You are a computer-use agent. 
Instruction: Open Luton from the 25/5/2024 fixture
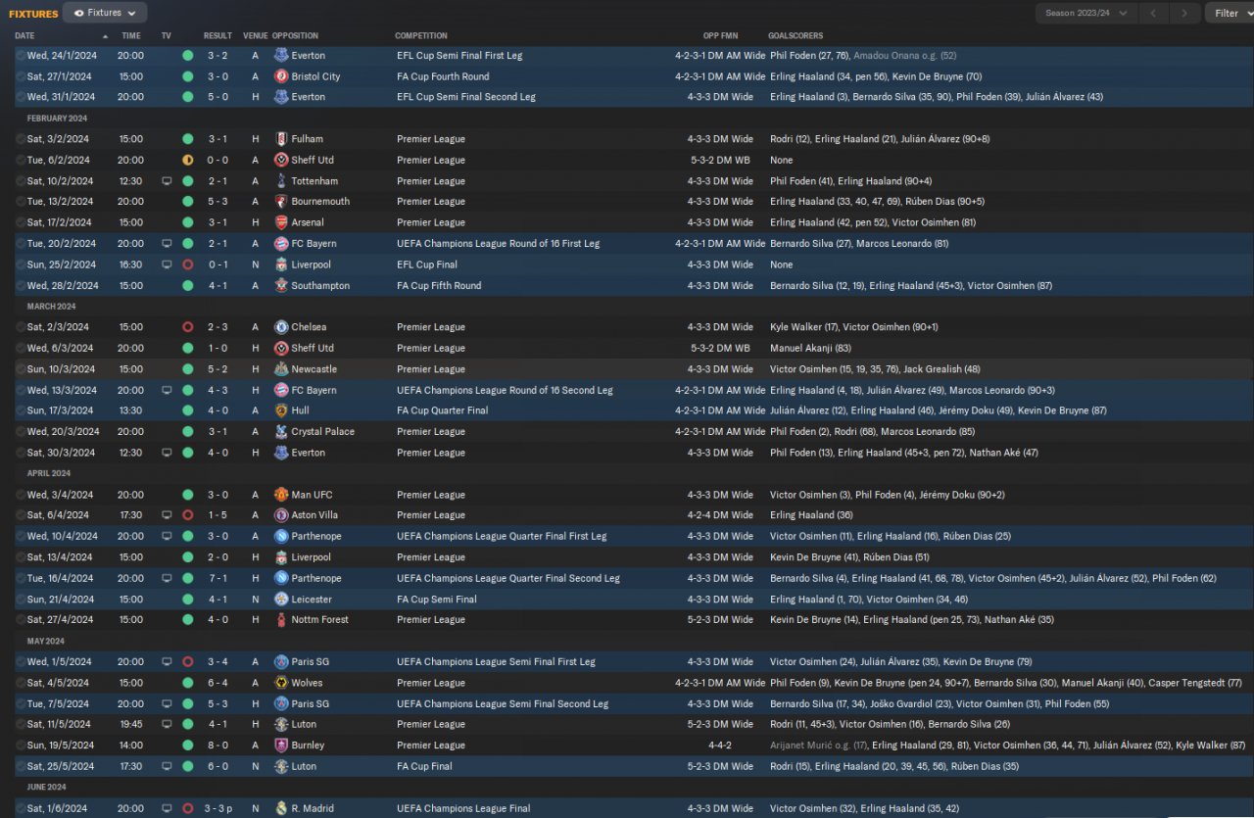[x=304, y=766]
